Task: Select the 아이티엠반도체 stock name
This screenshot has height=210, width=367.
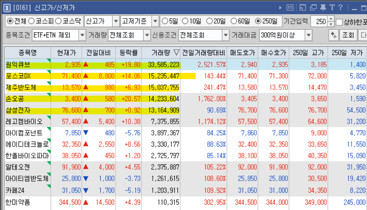Action: (x=27, y=179)
